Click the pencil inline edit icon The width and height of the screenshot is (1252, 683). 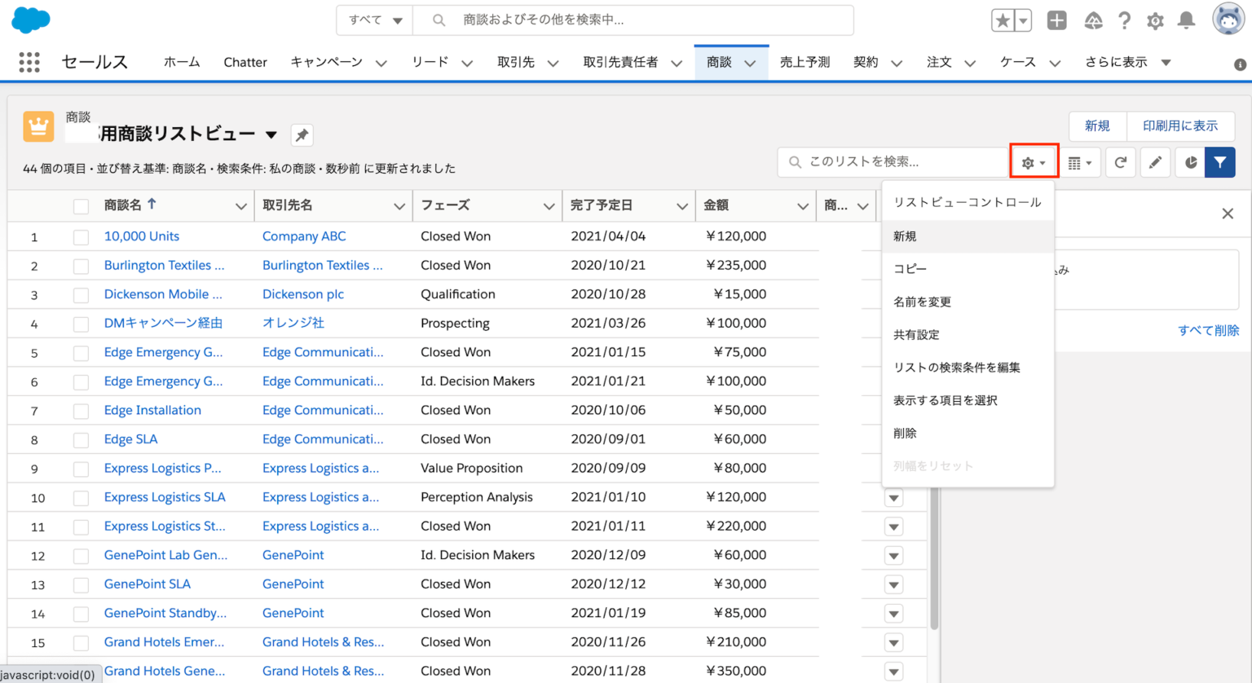click(1155, 162)
